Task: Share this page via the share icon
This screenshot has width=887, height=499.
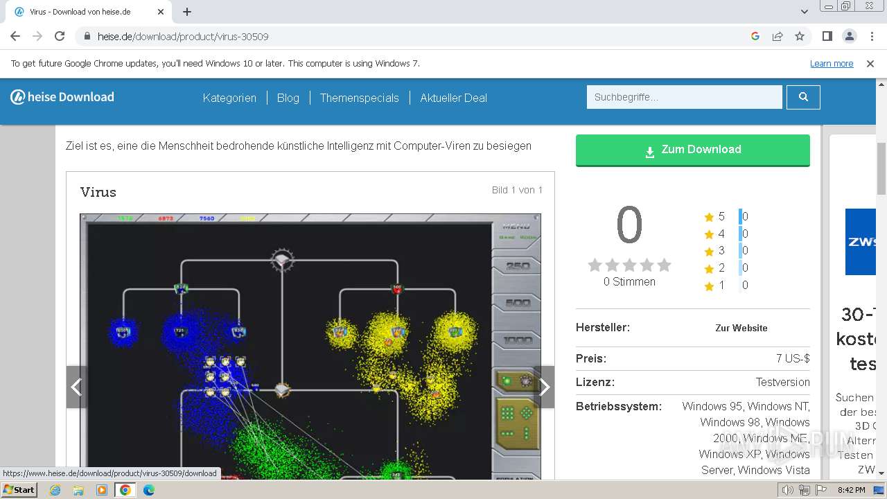Action: coord(778,36)
